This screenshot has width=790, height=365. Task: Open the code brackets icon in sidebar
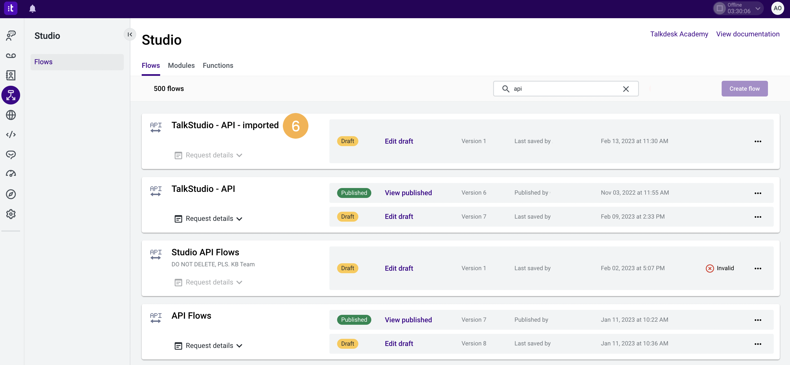click(11, 135)
